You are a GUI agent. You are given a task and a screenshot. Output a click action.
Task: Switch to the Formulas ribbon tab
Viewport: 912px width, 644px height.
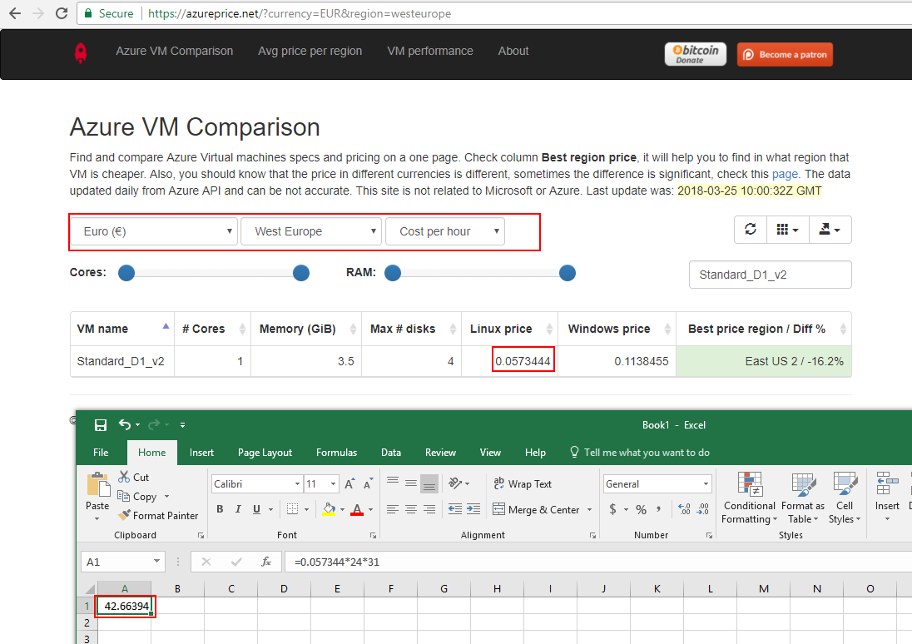coord(336,453)
